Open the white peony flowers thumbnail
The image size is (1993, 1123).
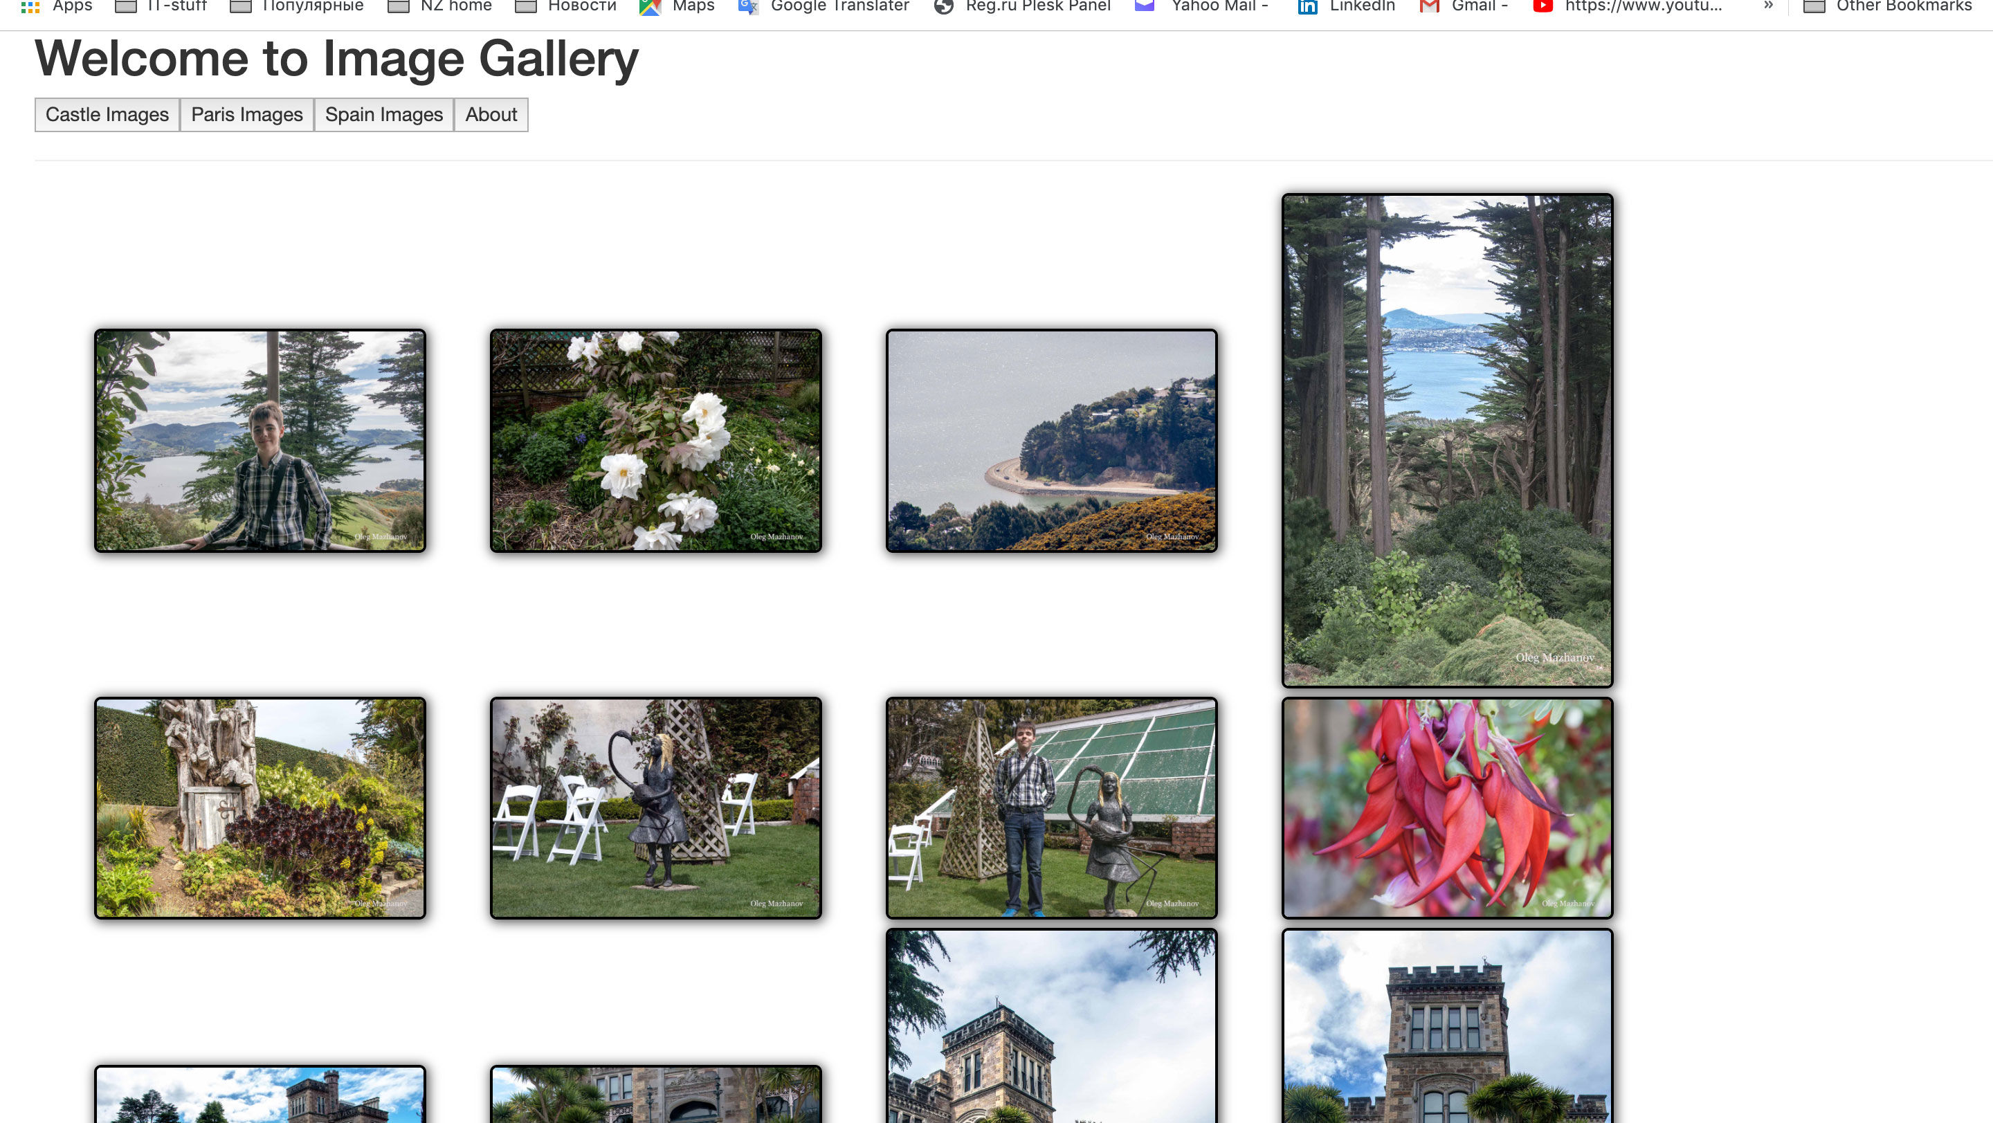point(656,441)
